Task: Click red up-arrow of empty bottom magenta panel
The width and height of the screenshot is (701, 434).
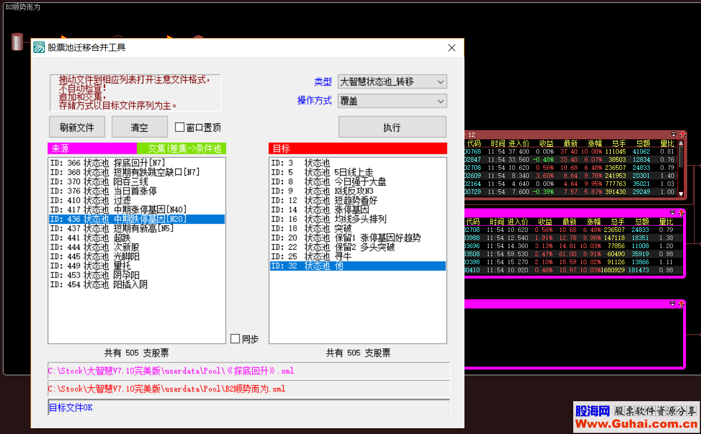Action: point(681,303)
